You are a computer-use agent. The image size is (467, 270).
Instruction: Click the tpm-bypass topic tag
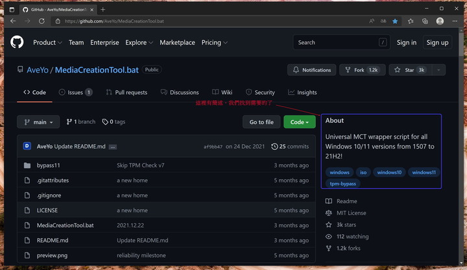[343, 184]
